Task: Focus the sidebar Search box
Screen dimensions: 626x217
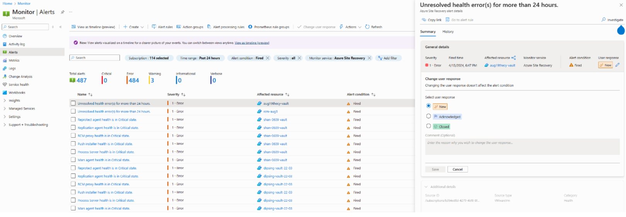Action: tap(25, 27)
